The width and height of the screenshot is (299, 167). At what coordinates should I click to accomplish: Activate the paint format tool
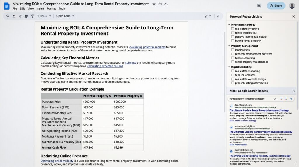[32, 16]
